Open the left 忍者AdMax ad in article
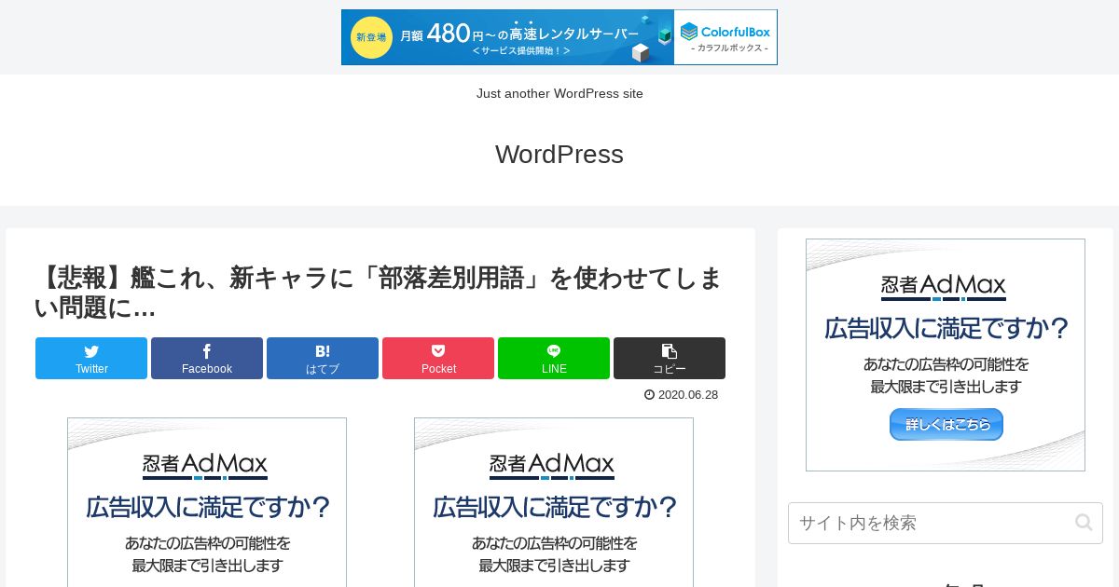 (x=207, y=502)
